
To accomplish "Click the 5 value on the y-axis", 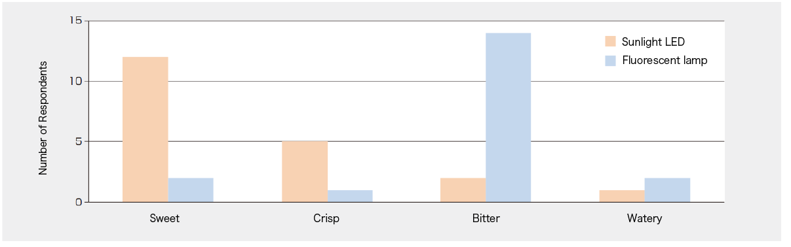I will pyautogui.click(x=79, y=141).
